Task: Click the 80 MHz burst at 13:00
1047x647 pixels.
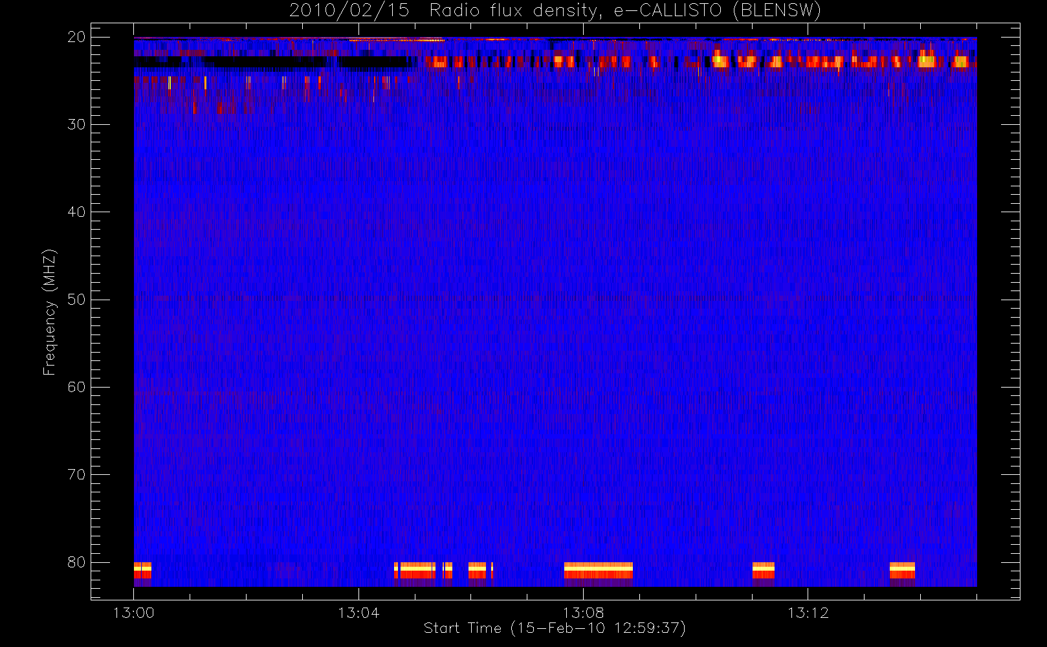Action: 142,571
